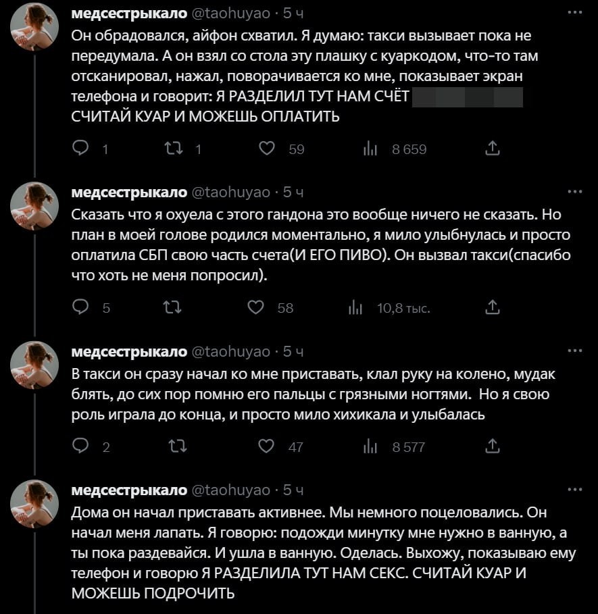Open more options menu on second tweet
The width and height of the screenshot is (598, 614).
[x=574, y=192]
